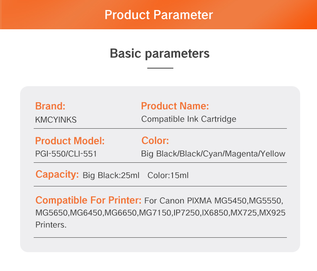Select the PGI-550/CLI-551 model text
This screenshot has width=317, height=271.
(x=66, y=154)
